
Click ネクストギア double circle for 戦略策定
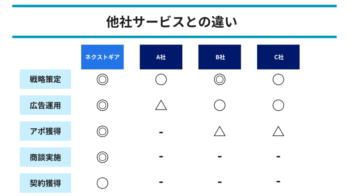pyautogui.click(x=102, y=79)
